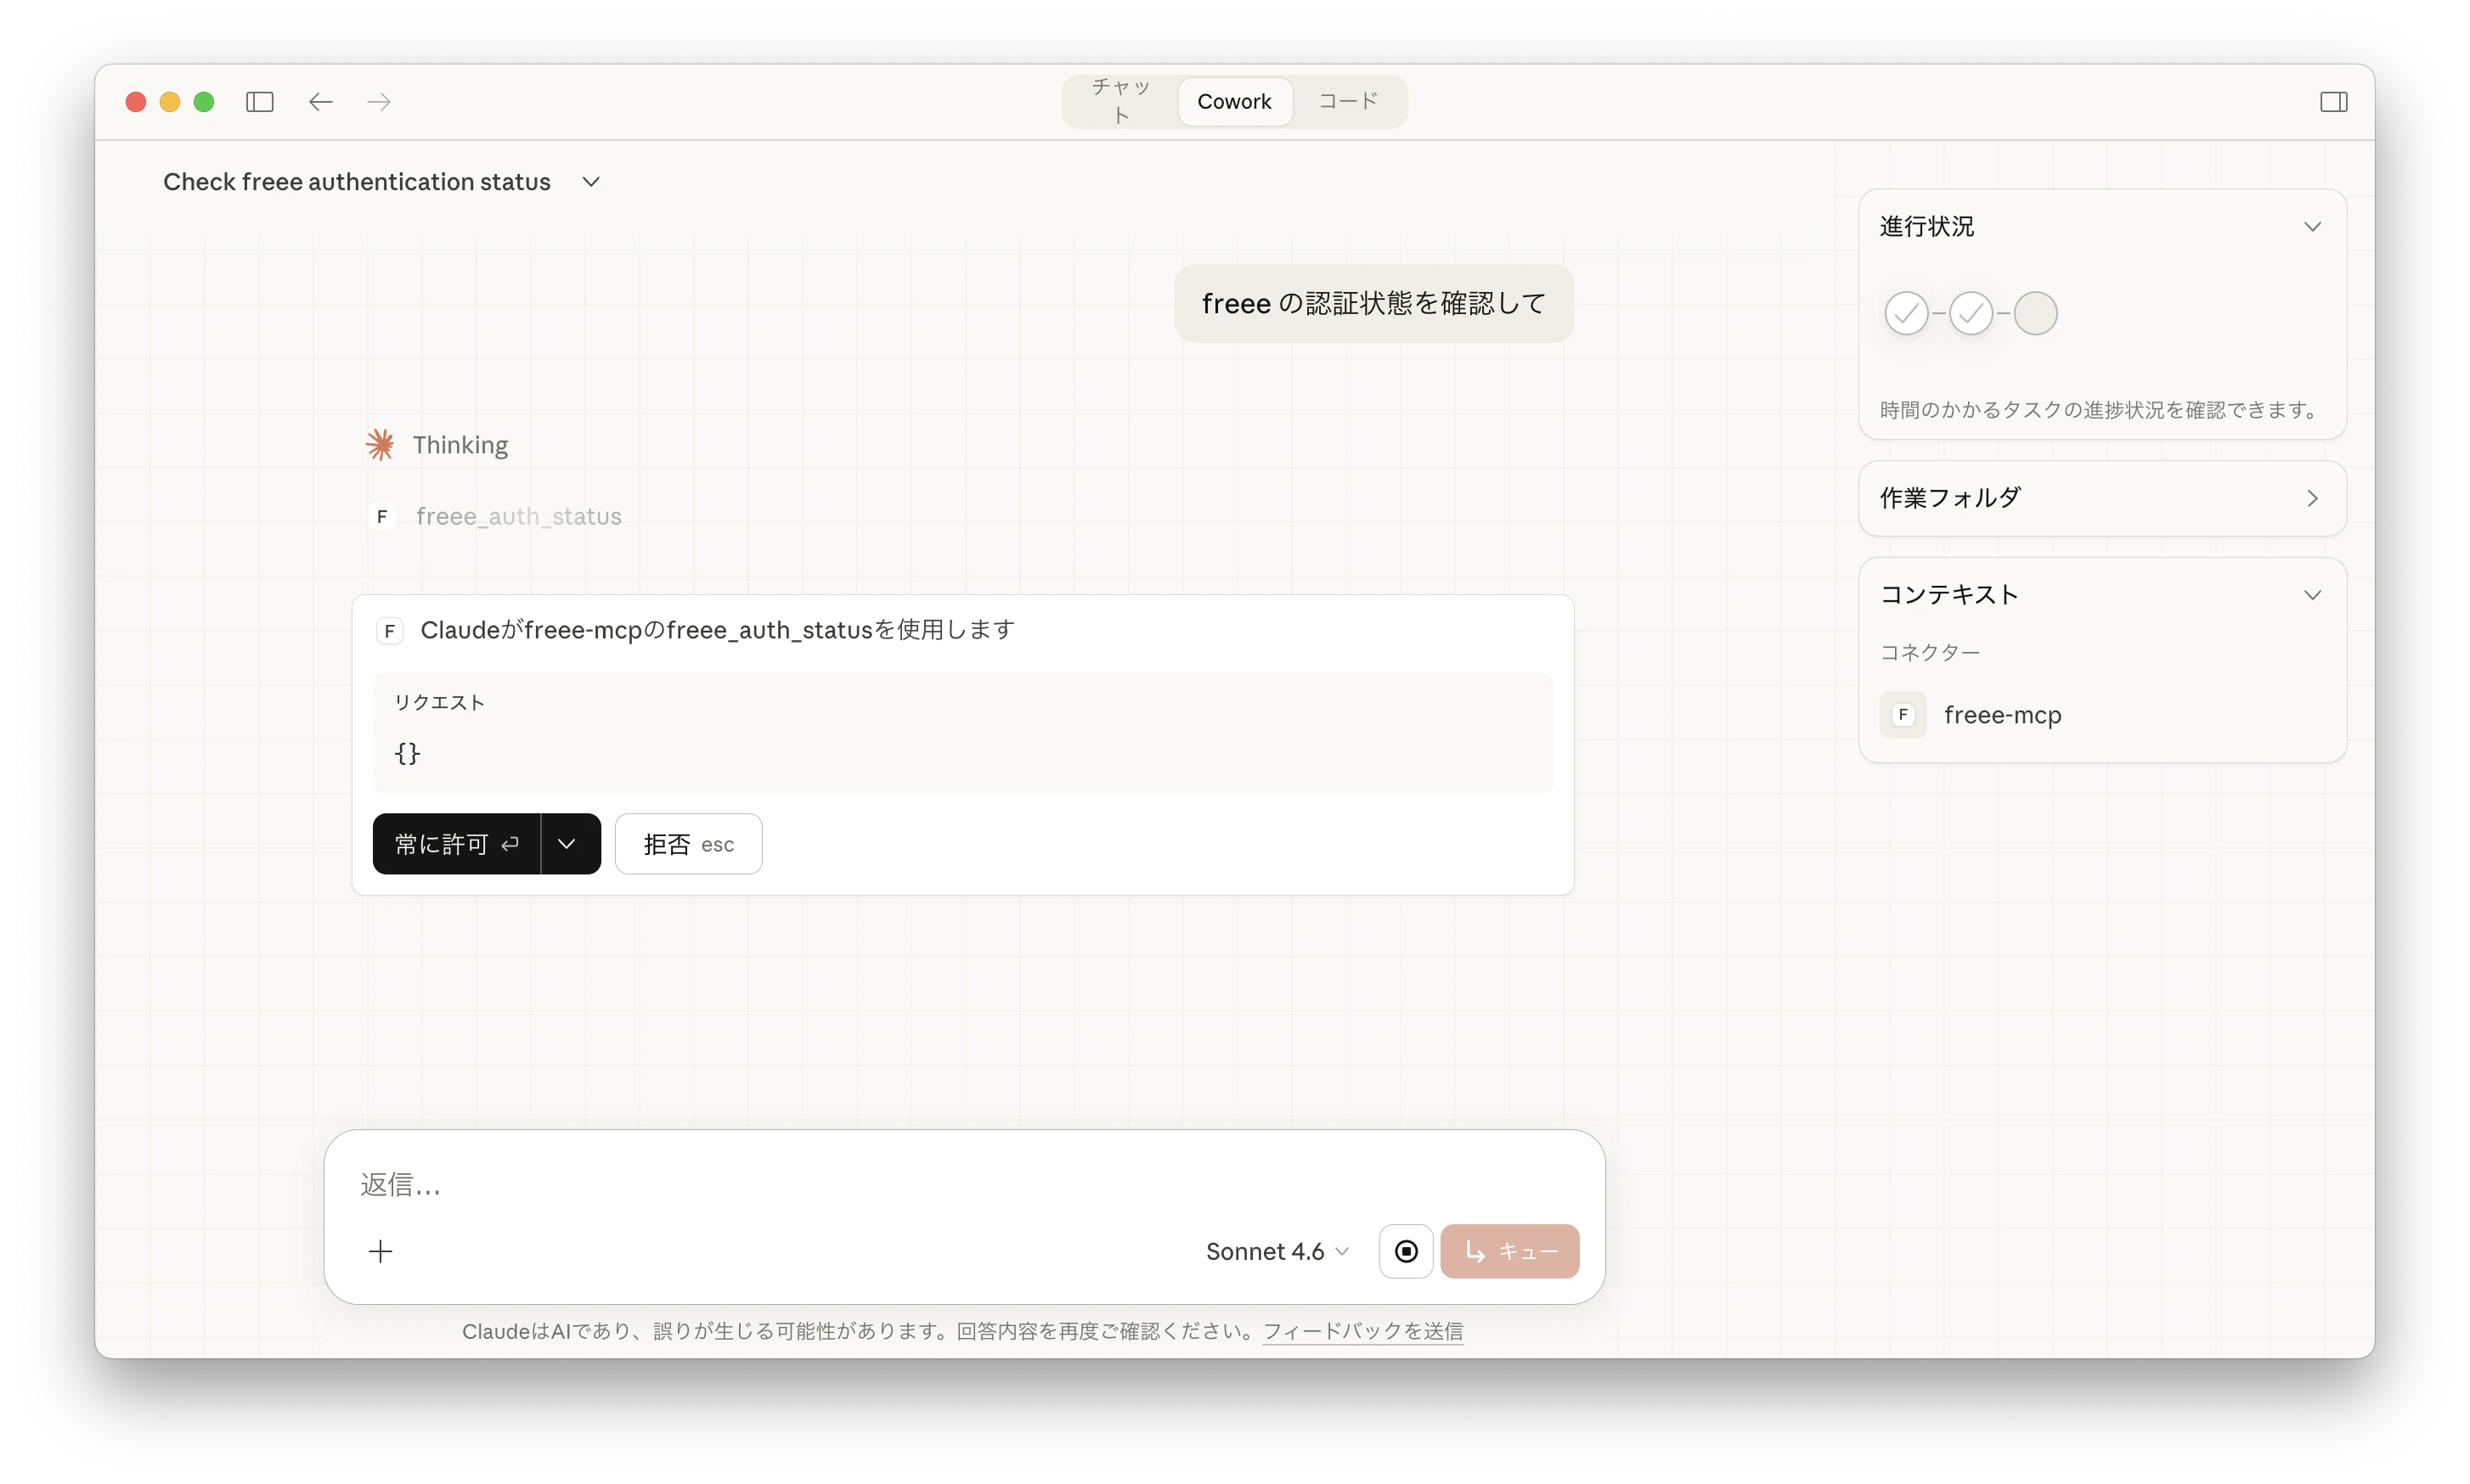The image size is (2470, 1484).
Task: Click the third pending progress circle
Action: click(2035, 313)
